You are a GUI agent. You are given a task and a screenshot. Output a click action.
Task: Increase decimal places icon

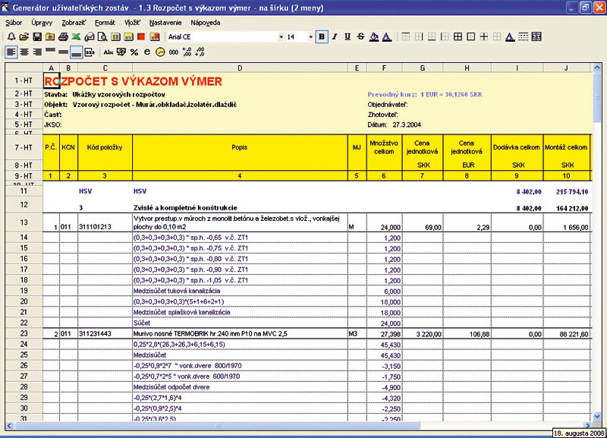tap(187, 52)
